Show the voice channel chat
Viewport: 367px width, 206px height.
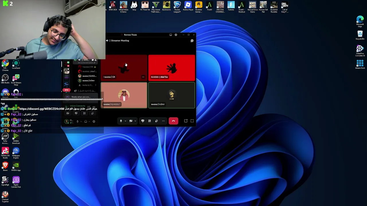click(x=192, y=41)
